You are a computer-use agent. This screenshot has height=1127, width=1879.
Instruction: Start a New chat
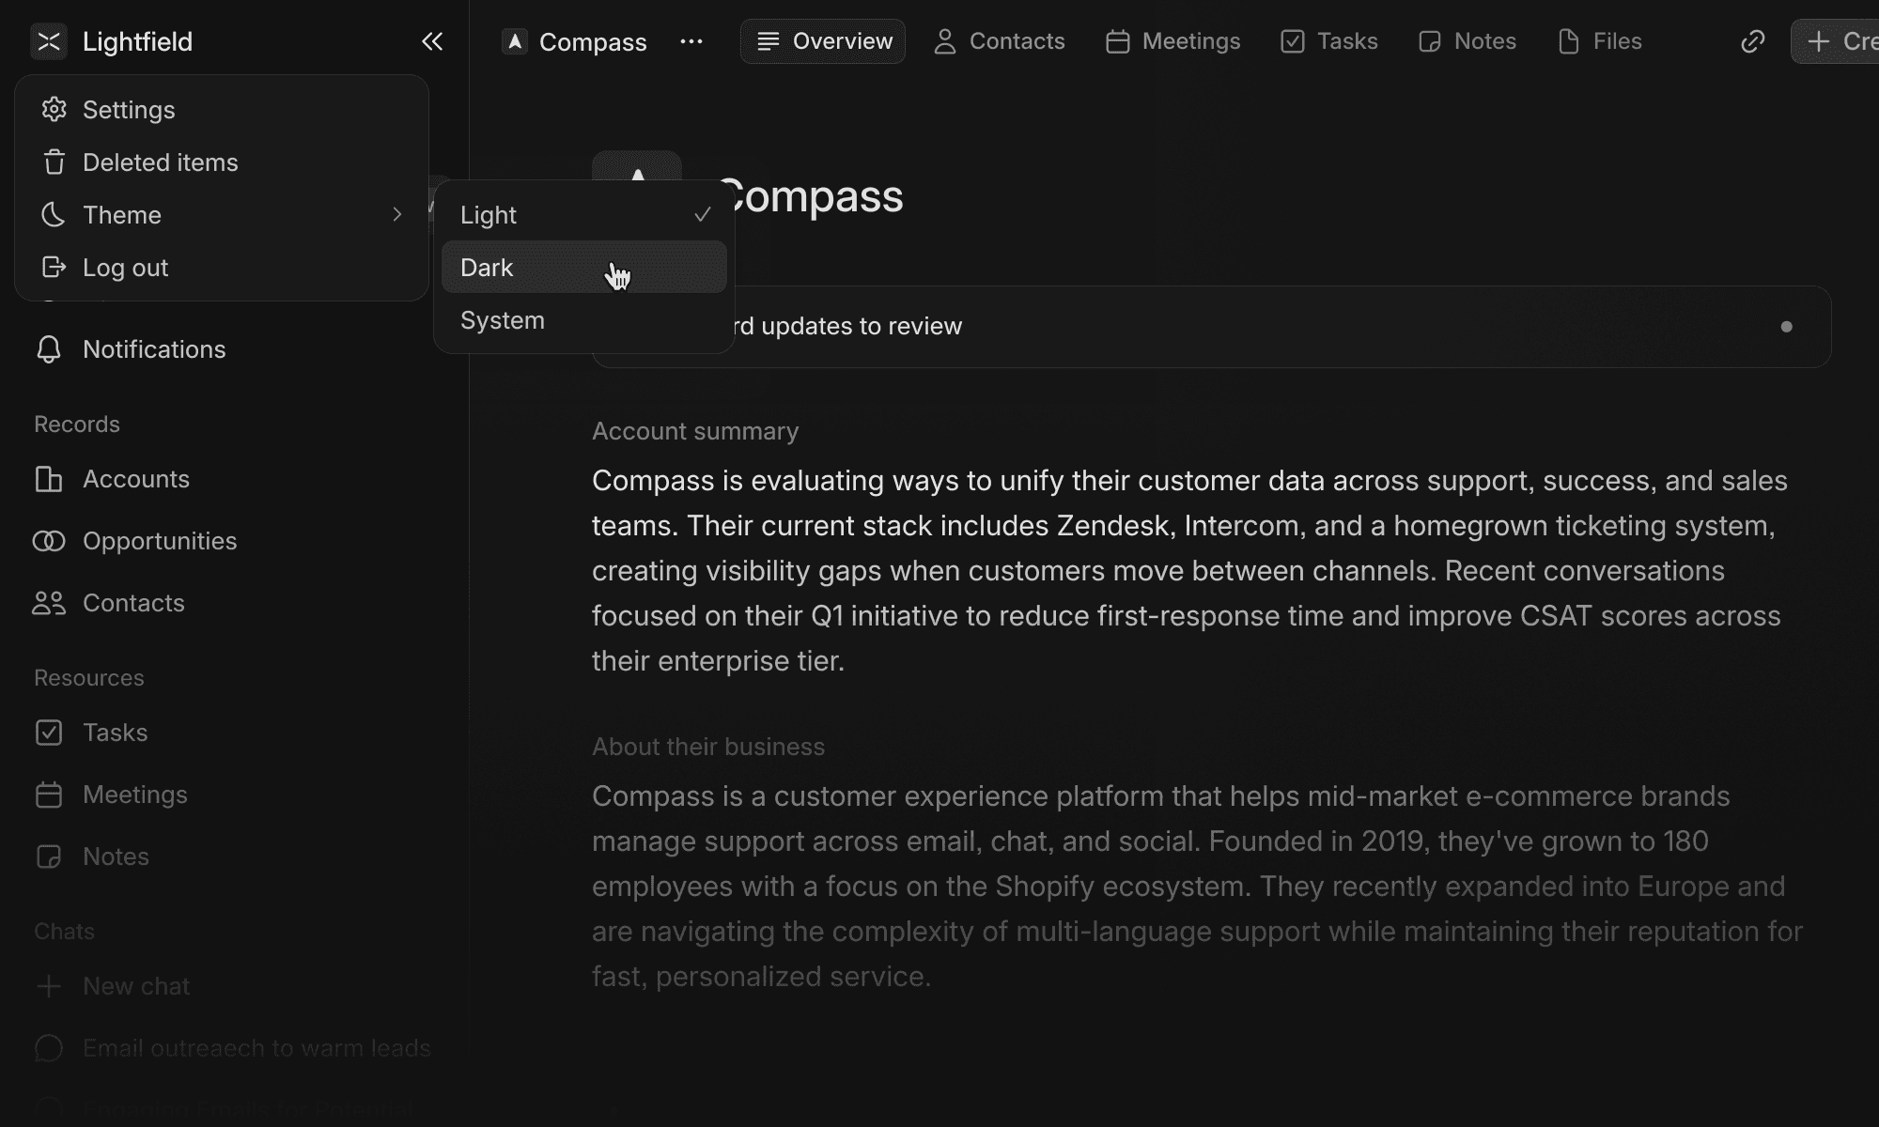[135, 986]
